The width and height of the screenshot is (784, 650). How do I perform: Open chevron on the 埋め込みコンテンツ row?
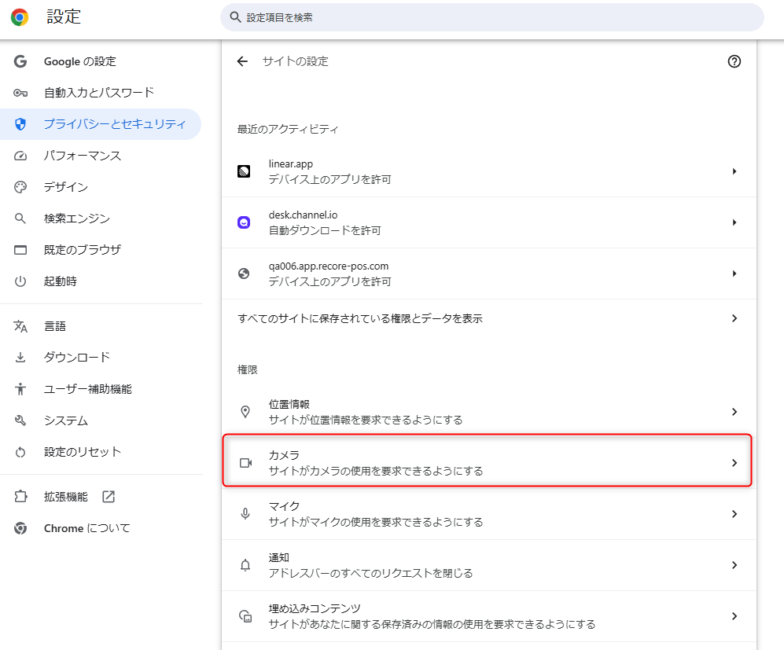[x=734, y=616]
